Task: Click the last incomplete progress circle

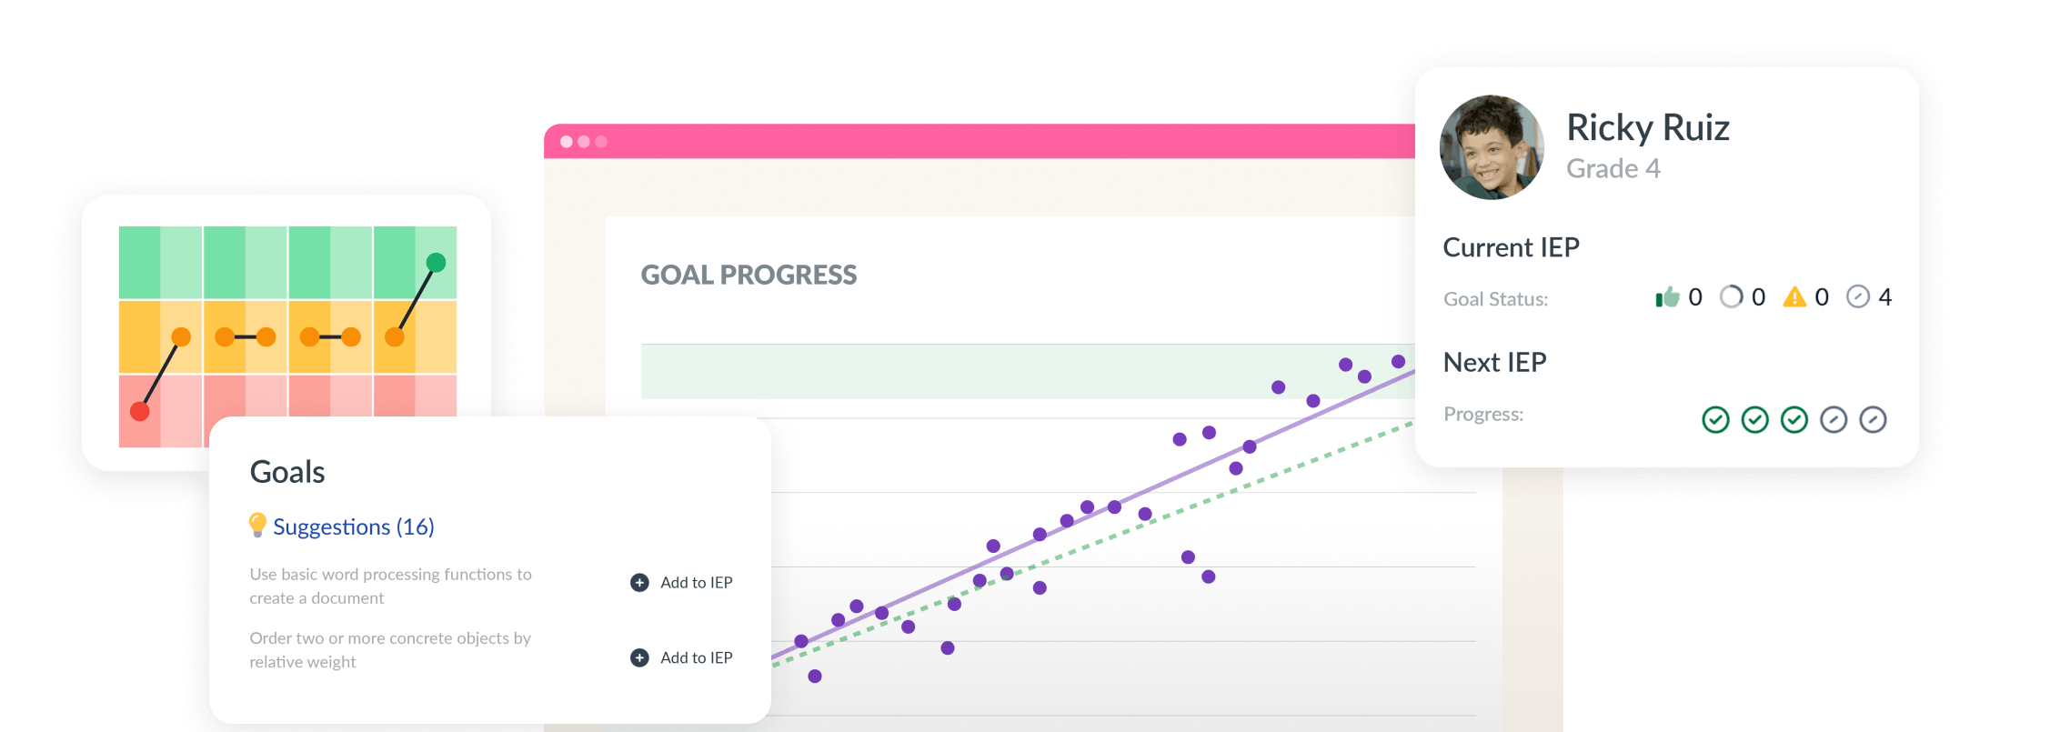Action: click(1873, 419)
